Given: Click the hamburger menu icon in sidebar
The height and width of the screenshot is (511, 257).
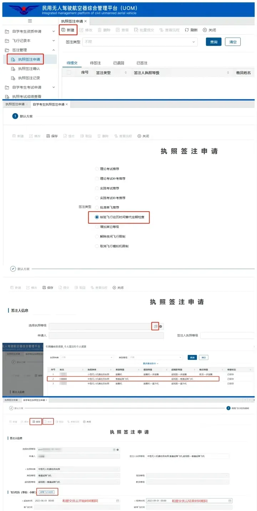Looking at the screenshot, I should click(x=30, y=21).
